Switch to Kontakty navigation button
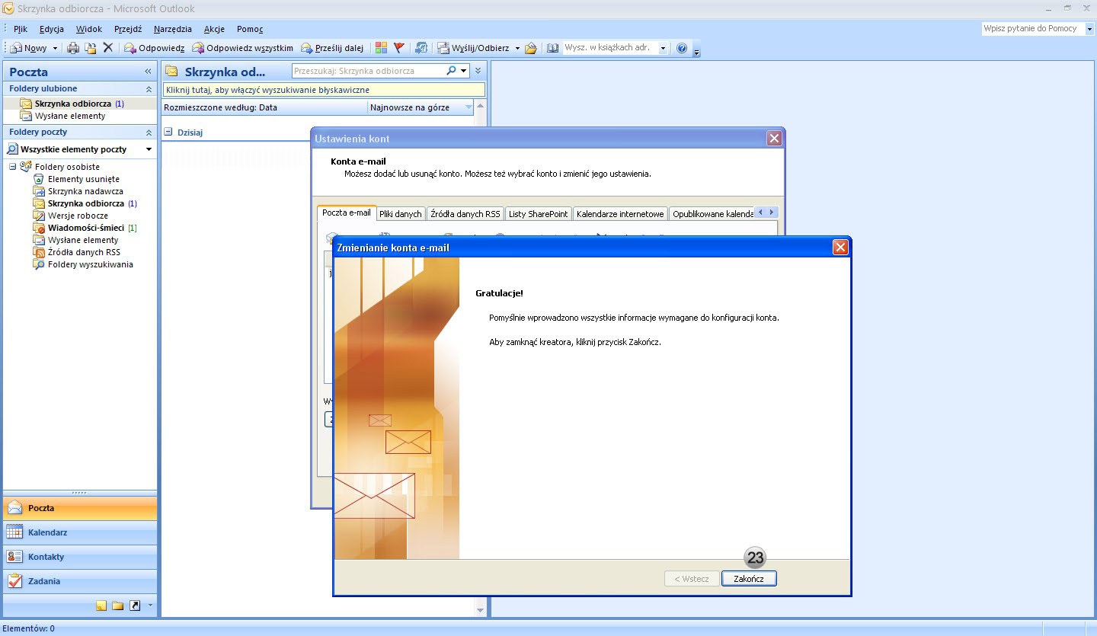Image resolution: width=1097 pixels, height=636 pixels. [80, 557]
